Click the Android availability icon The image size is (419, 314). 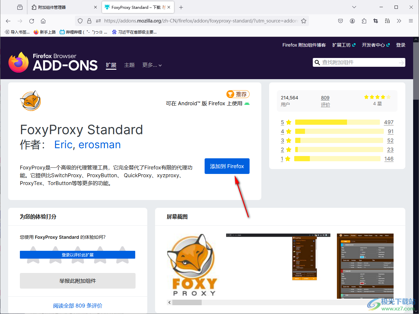click(x=247, y=104)
